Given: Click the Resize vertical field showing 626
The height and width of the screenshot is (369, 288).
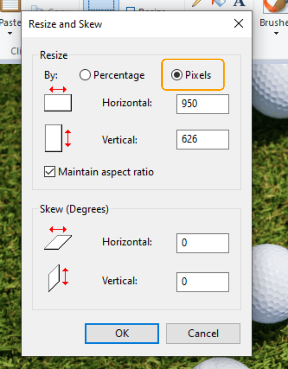Looking at the screenshot, I should coord(203,140).
